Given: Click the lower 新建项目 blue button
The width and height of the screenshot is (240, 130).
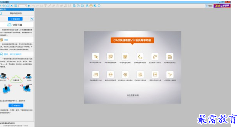Looking at the screenshot, I should [x=16, y=105].
